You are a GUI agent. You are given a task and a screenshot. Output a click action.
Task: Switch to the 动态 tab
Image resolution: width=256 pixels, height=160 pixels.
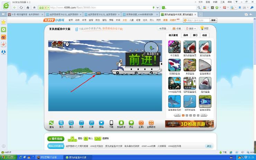tap(204, 35)
